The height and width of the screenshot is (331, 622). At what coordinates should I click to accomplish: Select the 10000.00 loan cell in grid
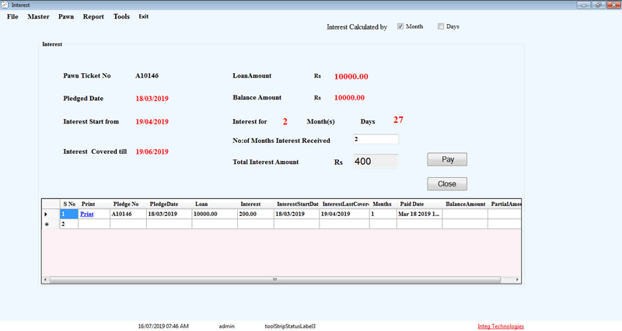(x=215, y=214)
